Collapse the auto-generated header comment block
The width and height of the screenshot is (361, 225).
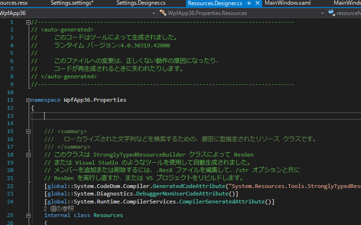tap(28, 22)
